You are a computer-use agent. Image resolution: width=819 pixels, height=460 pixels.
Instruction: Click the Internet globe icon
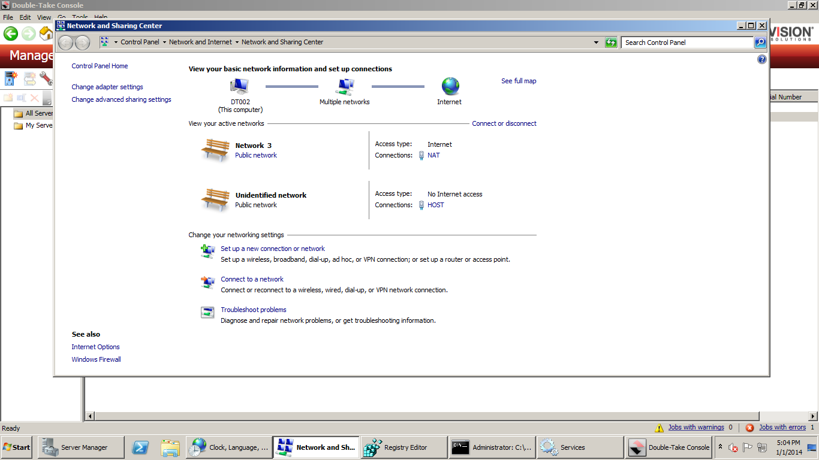click(x=450, y=86)
